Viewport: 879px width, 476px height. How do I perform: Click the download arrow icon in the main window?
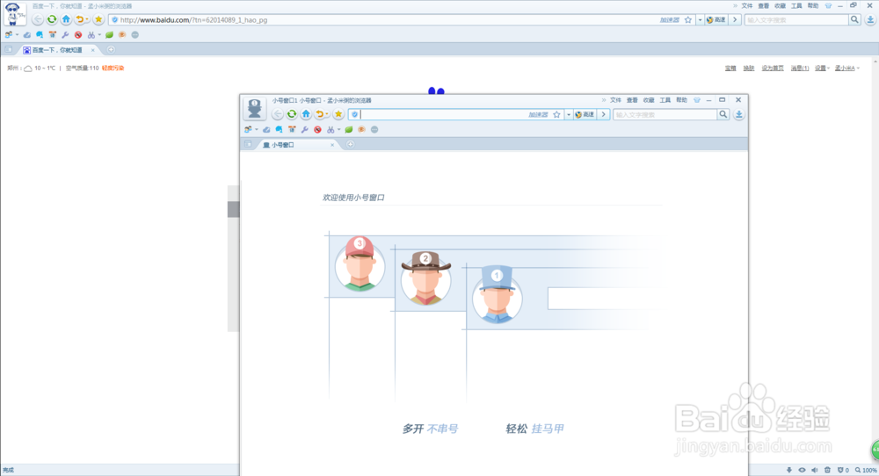[x=870, y=19]
